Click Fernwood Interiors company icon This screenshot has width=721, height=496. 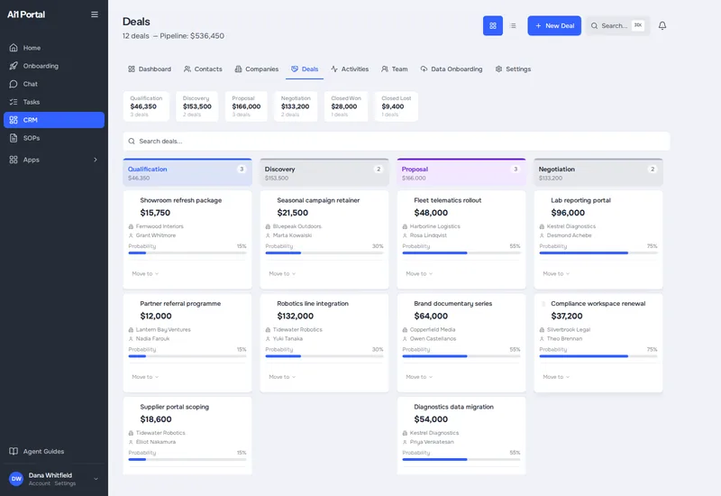pos(131,226)
